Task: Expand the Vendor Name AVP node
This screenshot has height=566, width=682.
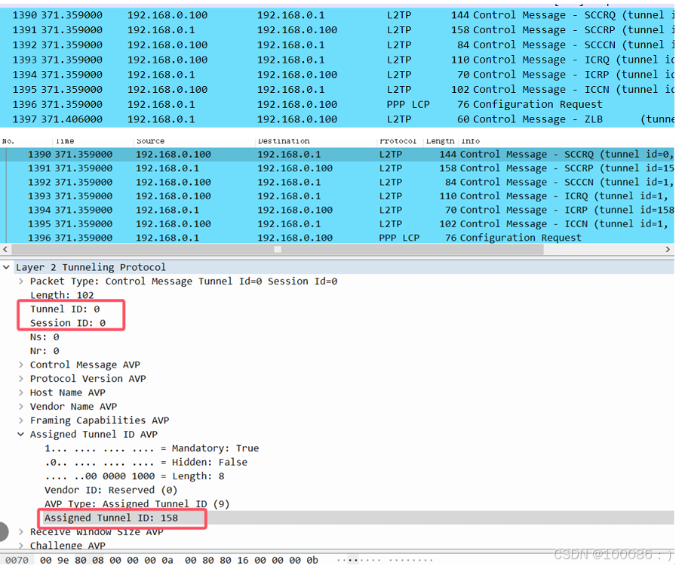Action: tap(20, 406)
